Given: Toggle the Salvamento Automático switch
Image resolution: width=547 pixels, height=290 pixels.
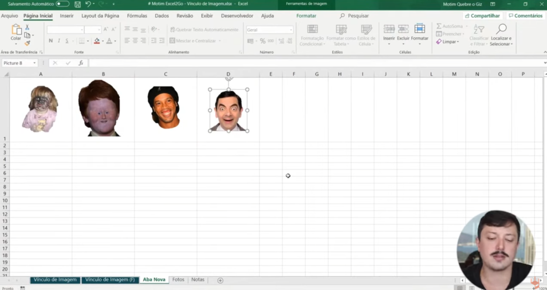Looking at the screenshot, I should coord(62,4).
